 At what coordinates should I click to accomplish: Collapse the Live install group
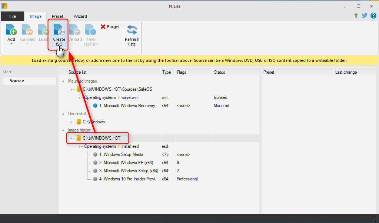coord(63,114)
